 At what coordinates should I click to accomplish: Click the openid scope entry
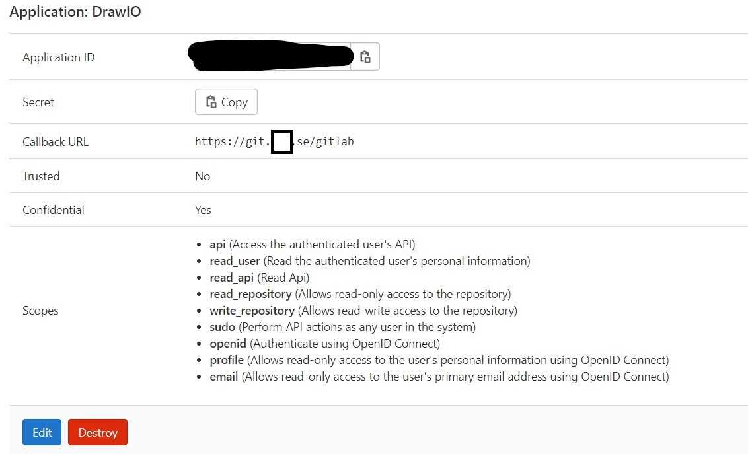point(228,343)
